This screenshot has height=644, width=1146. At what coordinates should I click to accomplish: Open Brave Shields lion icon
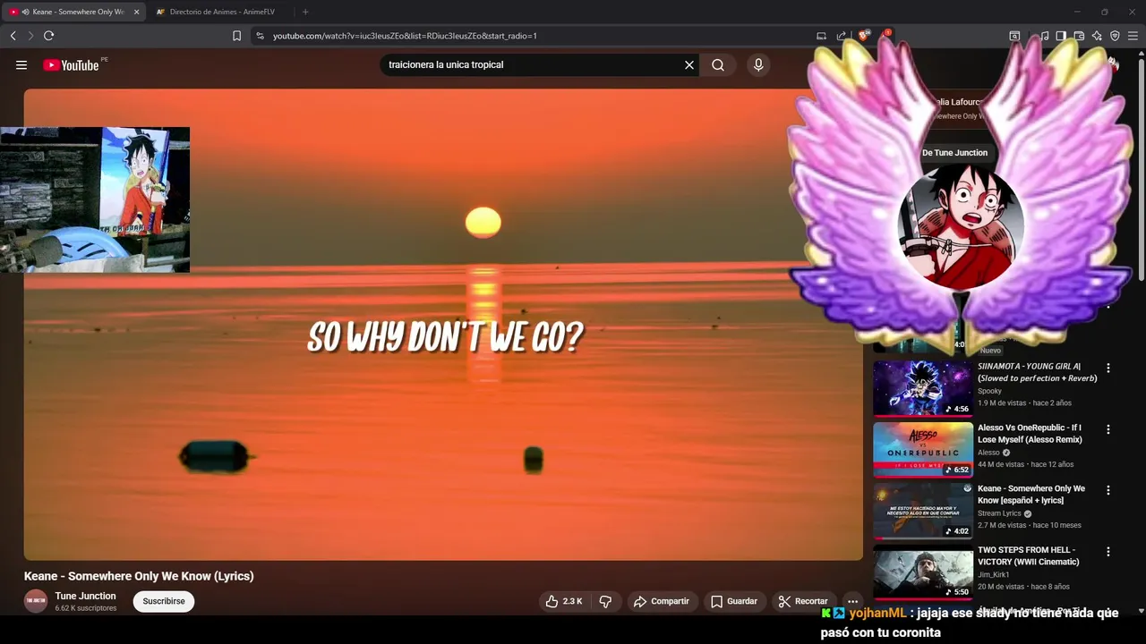(x=864, y=36)
